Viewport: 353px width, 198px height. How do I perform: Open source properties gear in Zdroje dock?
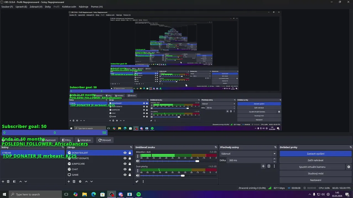pos(80,182)
